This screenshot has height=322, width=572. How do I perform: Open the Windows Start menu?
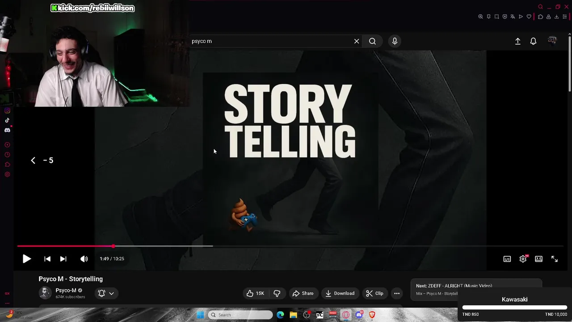200,315
